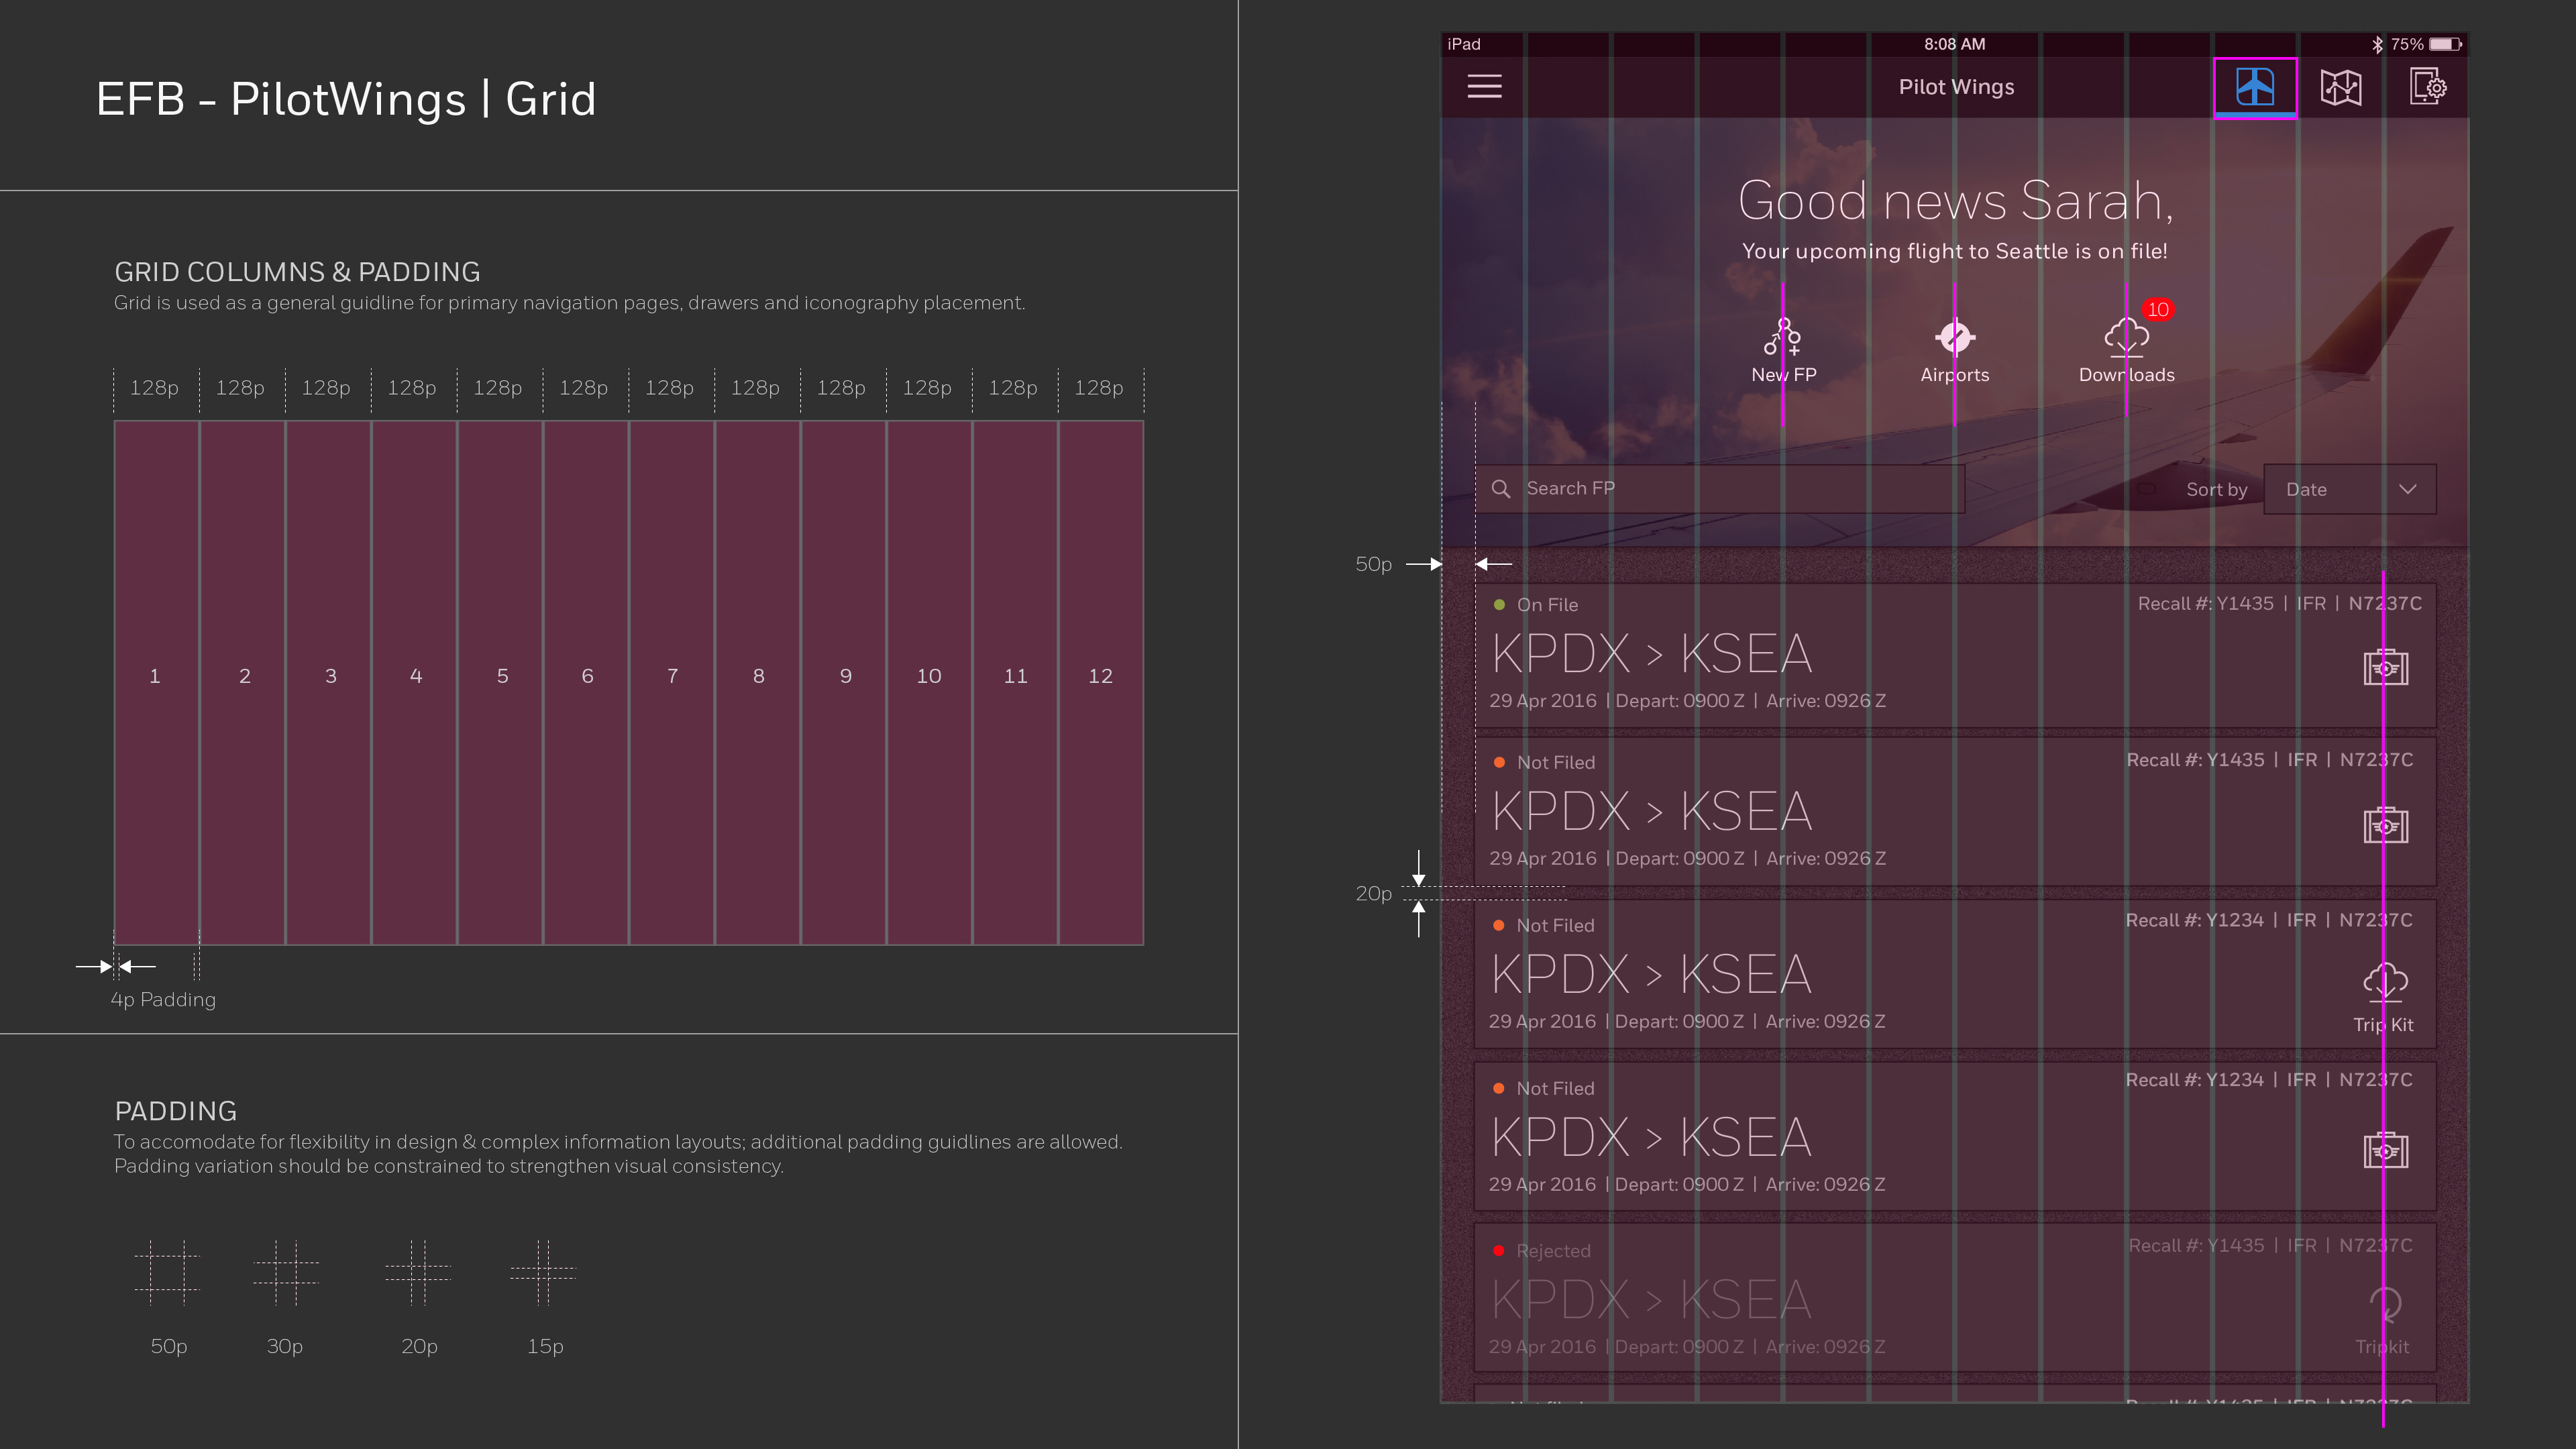Open the document settings gear icon
2576x1449 pixels.
pyautogui.click(x=2427, y=87)
